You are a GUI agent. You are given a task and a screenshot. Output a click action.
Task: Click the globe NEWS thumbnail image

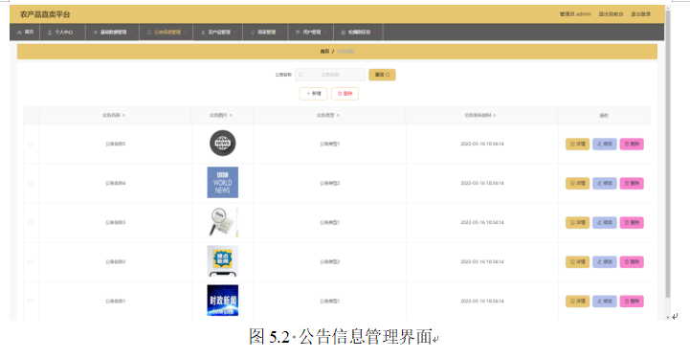(223, 144)
